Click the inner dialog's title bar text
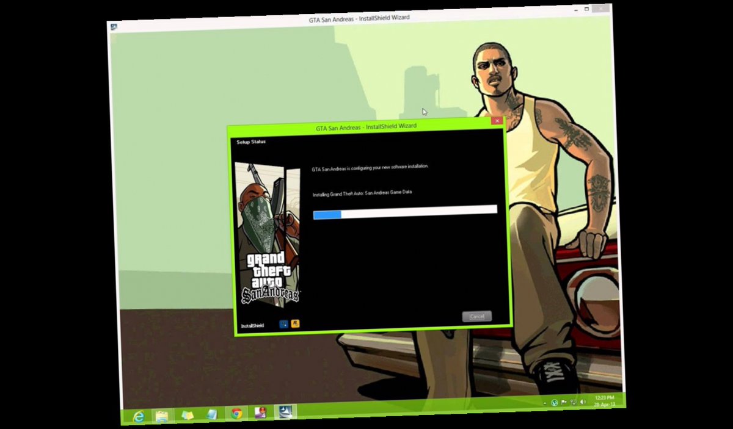This screenshot has height=429, width=733. coord(366,126)
